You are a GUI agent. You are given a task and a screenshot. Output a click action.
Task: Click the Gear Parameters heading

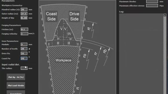tap(10, 41)
